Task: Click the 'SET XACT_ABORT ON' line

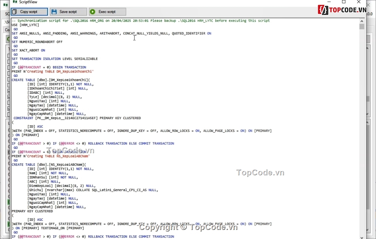Action: coord(28,50)
